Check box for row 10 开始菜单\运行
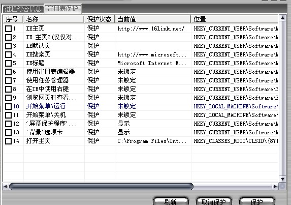The width and height of the screenshot is (291, 205). (x=8, y=106)
